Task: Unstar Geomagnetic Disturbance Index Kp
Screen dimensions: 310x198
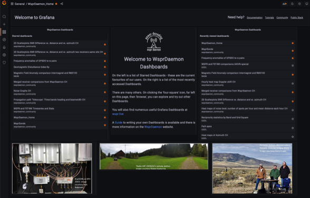Action: click(x=105, y=67)
